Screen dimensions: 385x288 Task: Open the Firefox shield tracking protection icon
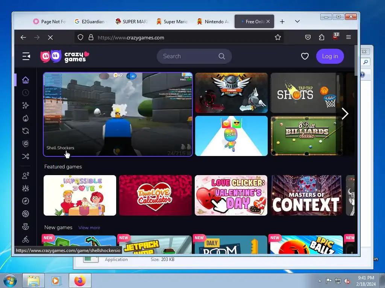pyautogui.click(x=80, y=37)
